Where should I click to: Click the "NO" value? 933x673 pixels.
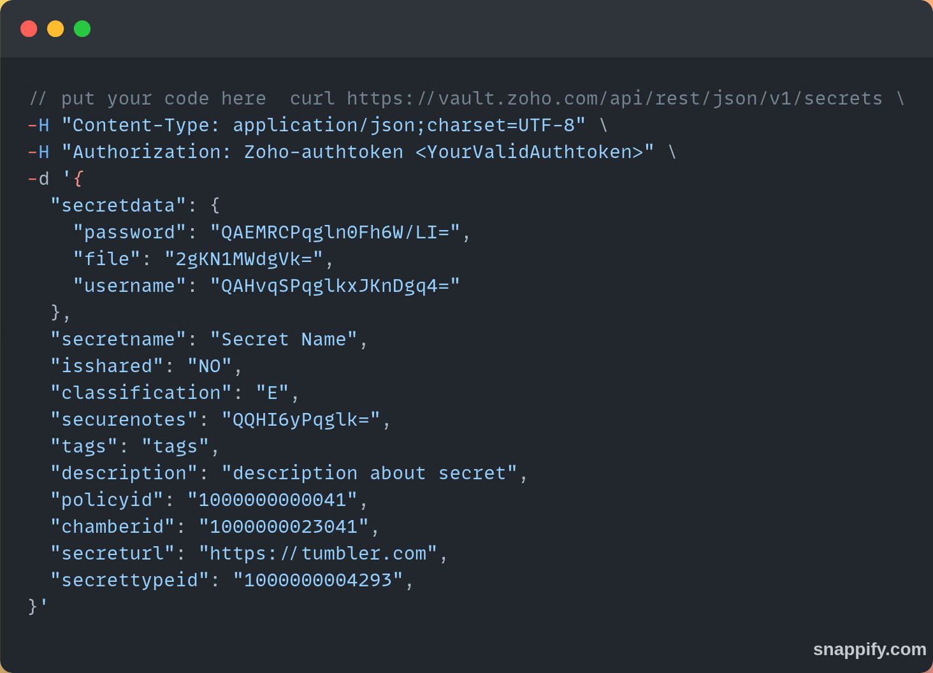(210, 366)
